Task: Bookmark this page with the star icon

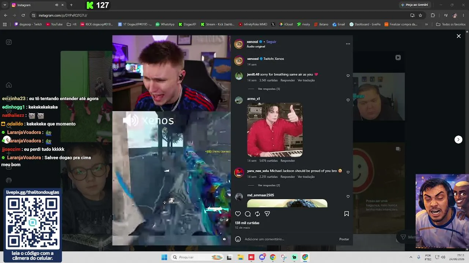Action: (x=420, y=15)
